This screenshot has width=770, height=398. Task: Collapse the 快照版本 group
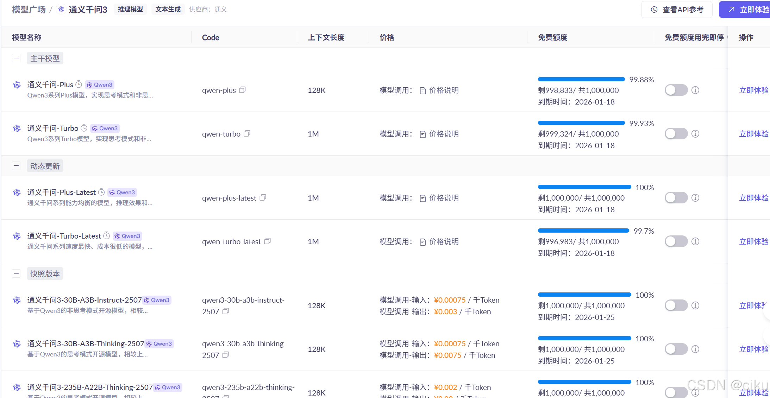(x=16, y=273)
